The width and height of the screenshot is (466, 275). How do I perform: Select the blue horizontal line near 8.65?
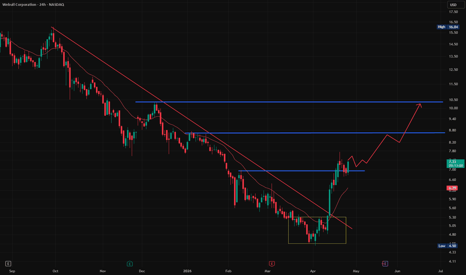pos(314,133)
